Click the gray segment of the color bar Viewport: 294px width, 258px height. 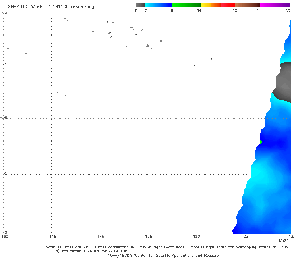tap(140, 5)
